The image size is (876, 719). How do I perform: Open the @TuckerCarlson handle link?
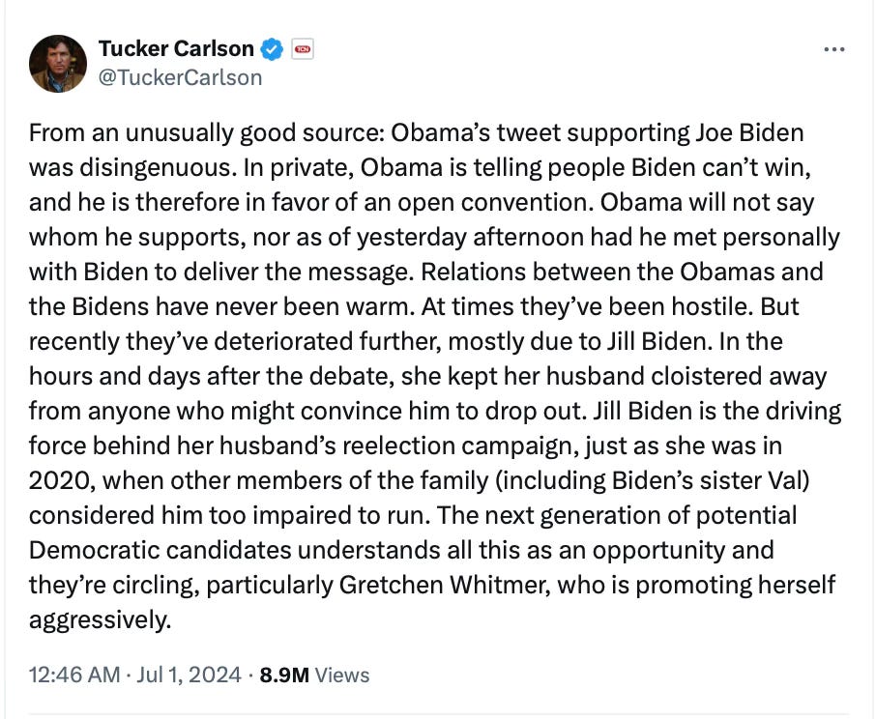pos(180,77)
